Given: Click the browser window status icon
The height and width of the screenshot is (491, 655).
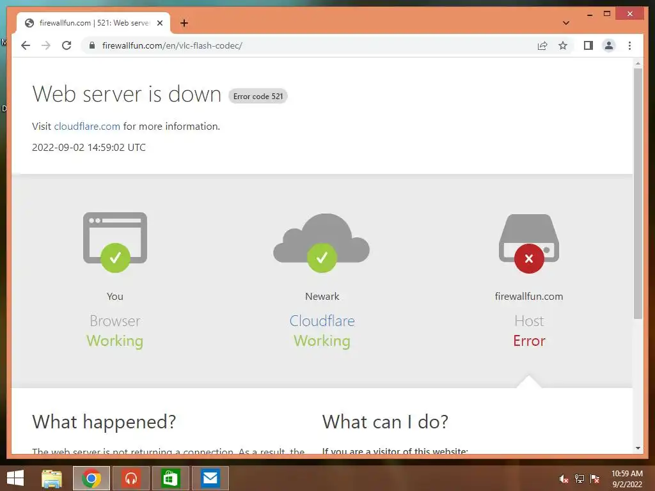Looking at the screenshot, I should tap(115, 242).
